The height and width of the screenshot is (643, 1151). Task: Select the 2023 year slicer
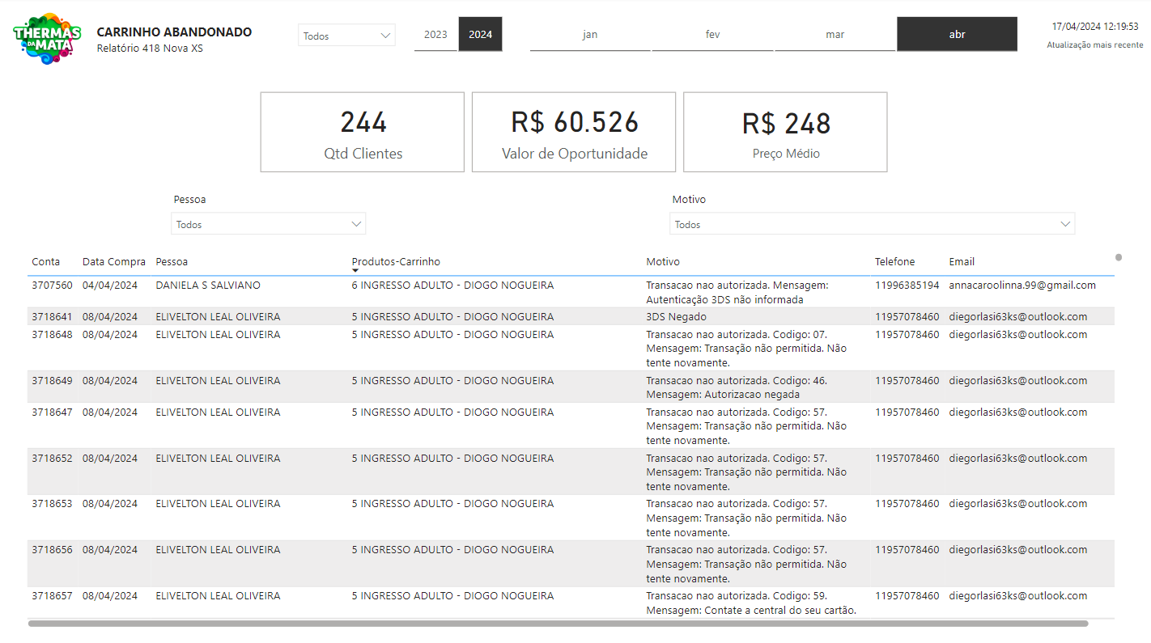[x=435, y=34]
